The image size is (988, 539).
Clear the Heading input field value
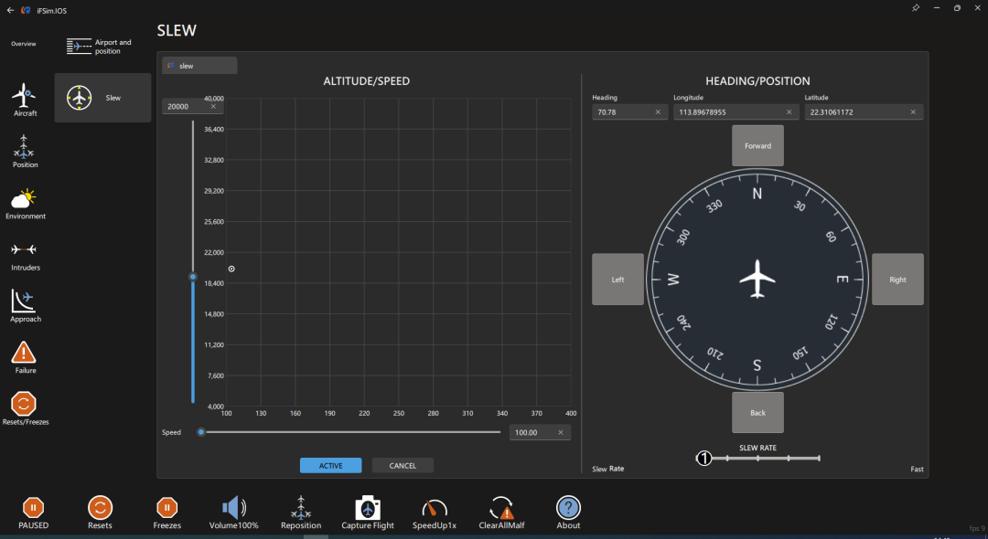tap(658, 112)
